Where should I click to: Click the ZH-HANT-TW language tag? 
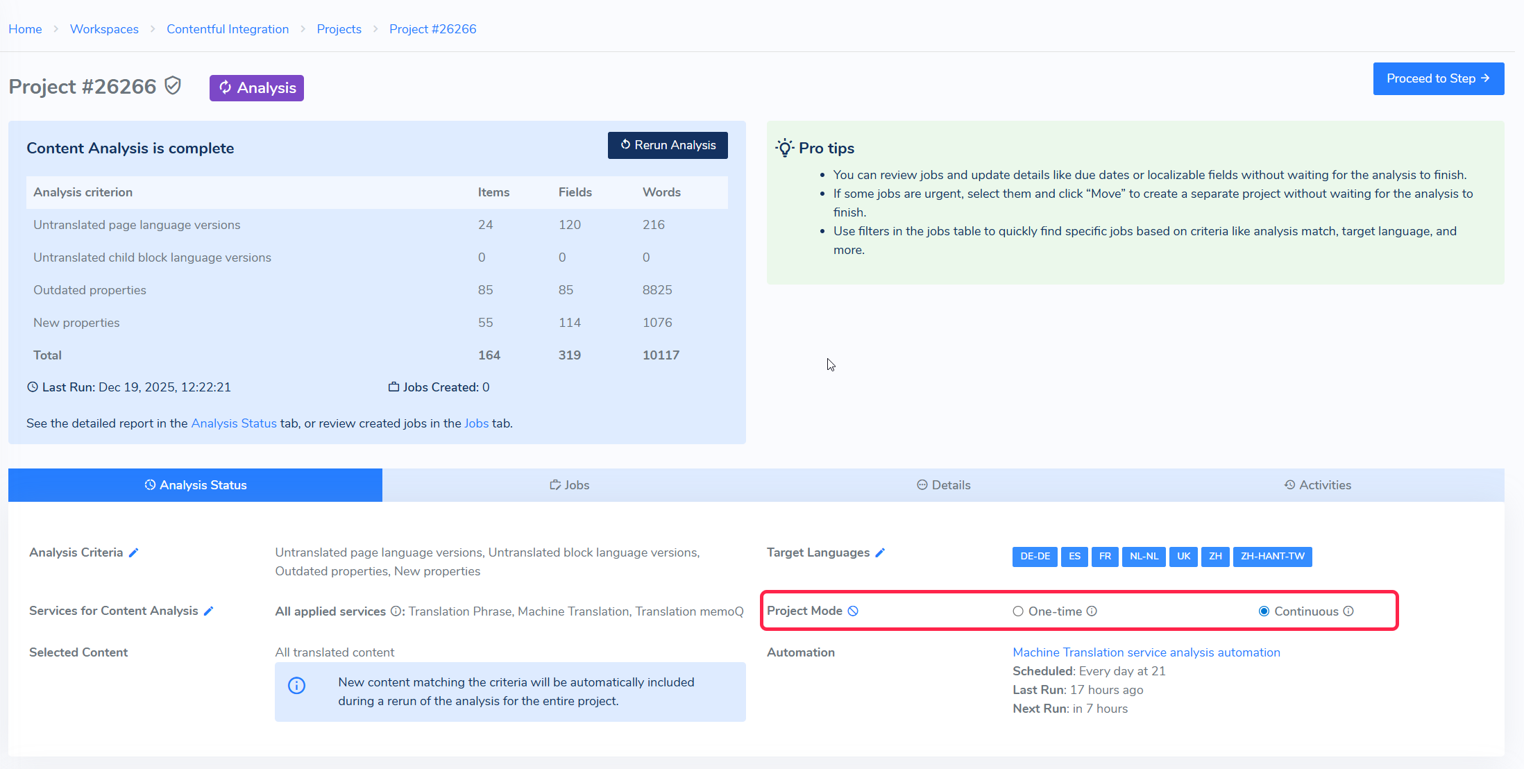1273,557
